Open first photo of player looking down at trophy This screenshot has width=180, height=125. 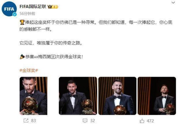click(x=33, y=96)
